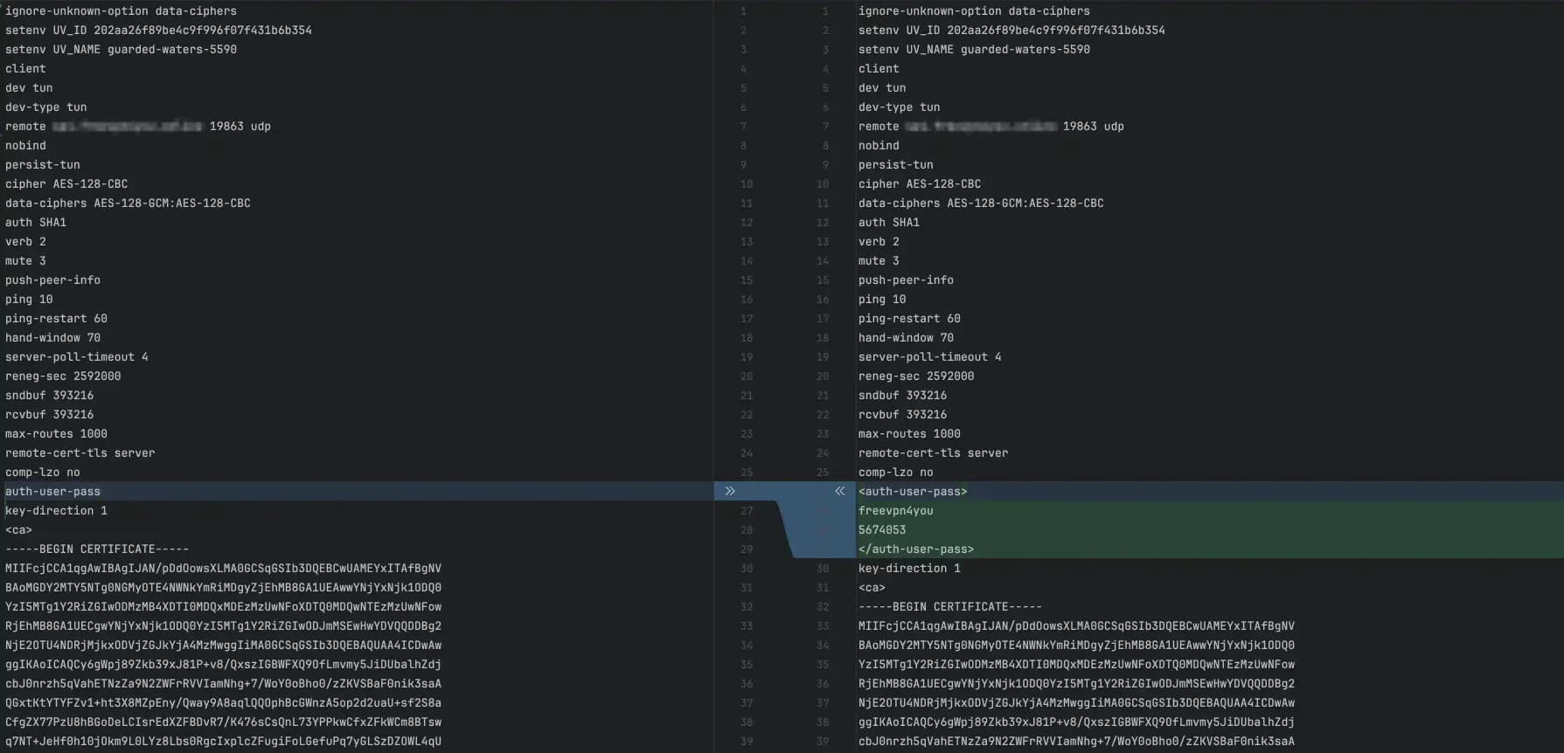Click the inserted 5674053 line

pos(882,530)
